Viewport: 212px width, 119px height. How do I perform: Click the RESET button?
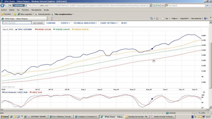(x=124, y=23)
